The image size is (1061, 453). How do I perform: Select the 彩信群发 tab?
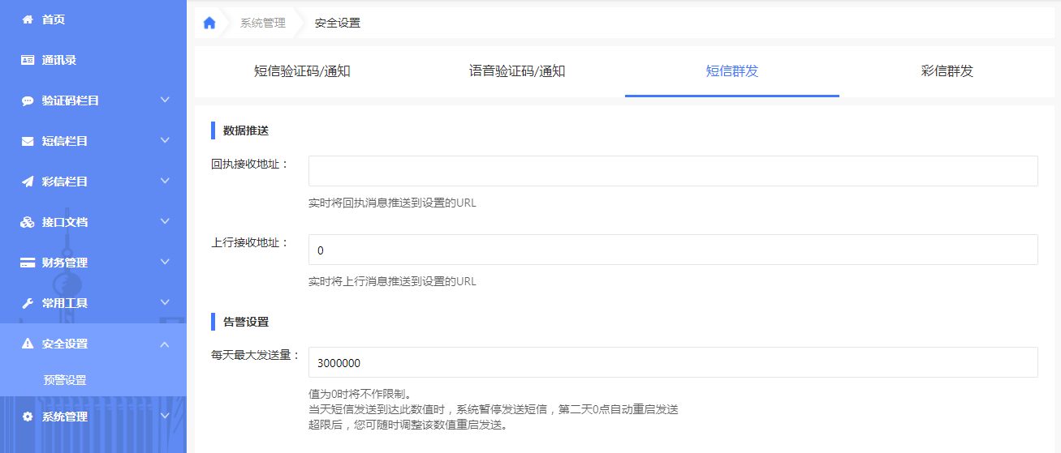point(947,71)
